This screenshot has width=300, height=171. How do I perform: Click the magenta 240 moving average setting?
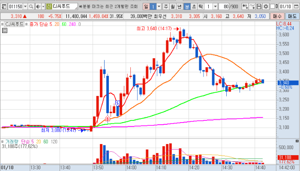pyautogui.click(x=72, y=24)
